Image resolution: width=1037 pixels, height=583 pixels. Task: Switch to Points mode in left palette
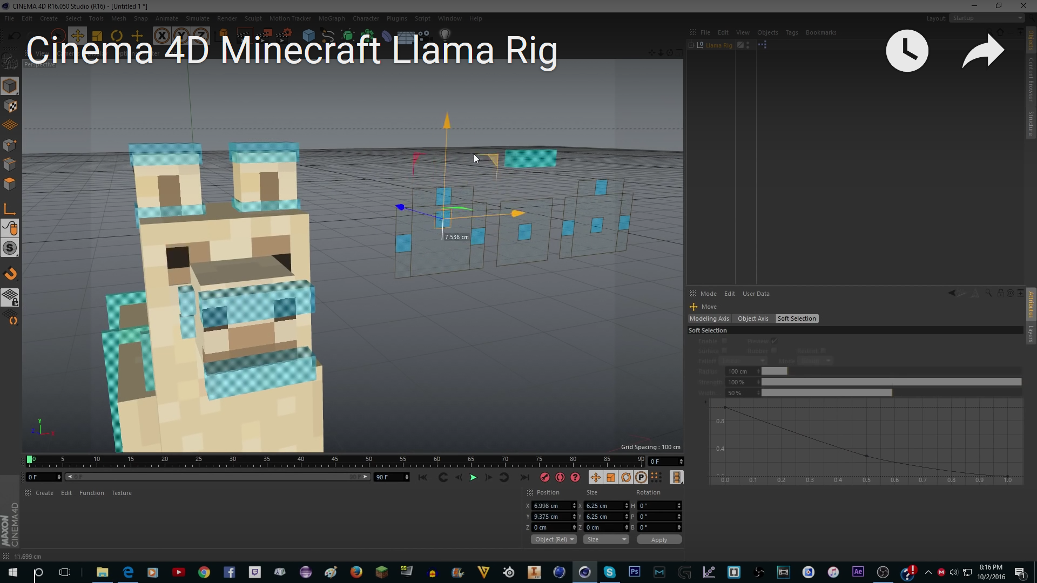tap(10, 145)
